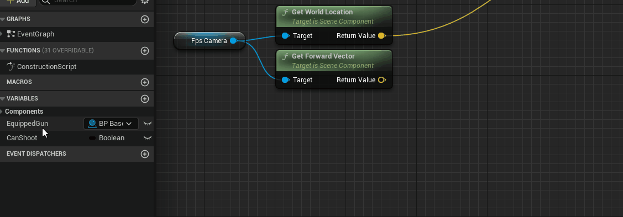Viewport: 623px width, 217px height.
Task: Select ConstructionScript function
Action: (46, 67)
